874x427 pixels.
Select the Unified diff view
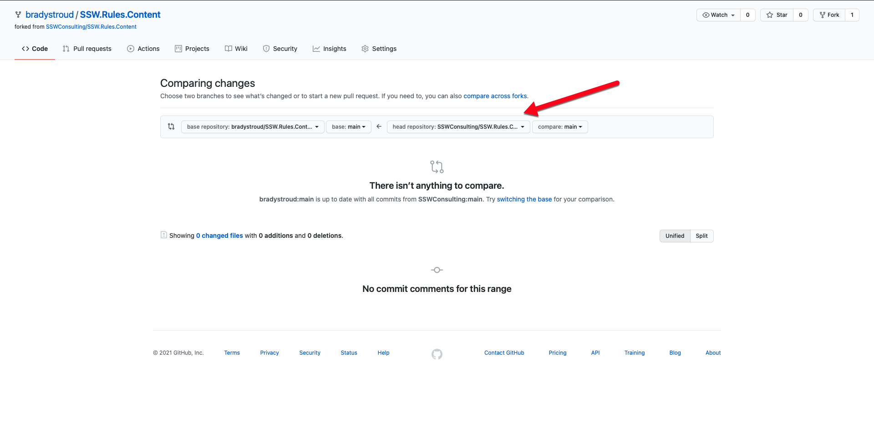675,236
